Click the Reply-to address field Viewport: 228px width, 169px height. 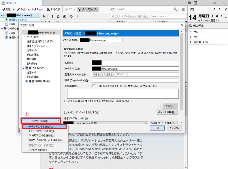pos(135,74)
